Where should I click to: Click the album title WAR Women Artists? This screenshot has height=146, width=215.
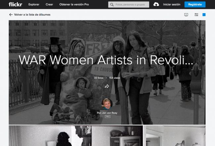(x=106, y=60)
